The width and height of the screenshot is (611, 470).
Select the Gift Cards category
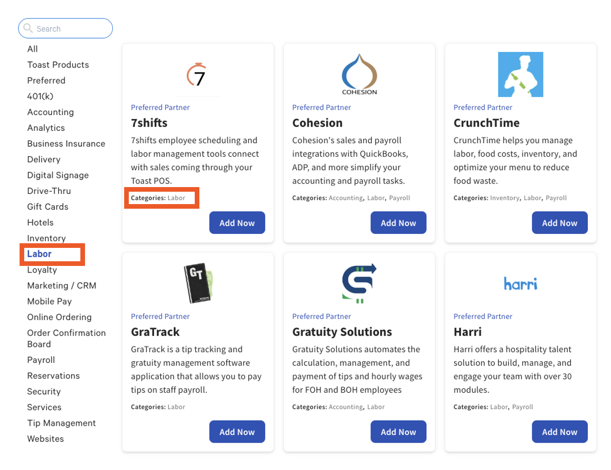(47, 206)
